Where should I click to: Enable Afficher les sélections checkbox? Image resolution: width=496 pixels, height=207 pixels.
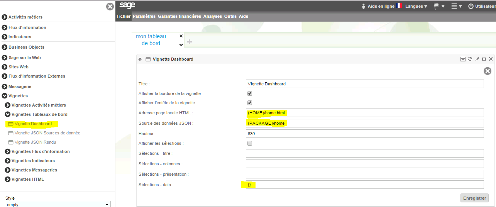250,143
